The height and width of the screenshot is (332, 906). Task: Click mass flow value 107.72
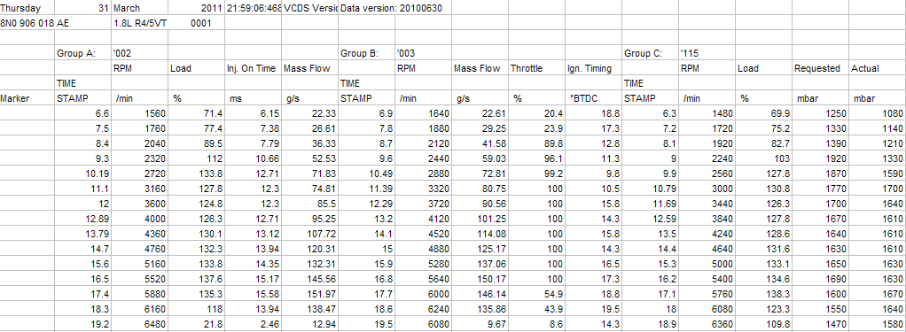310,233
